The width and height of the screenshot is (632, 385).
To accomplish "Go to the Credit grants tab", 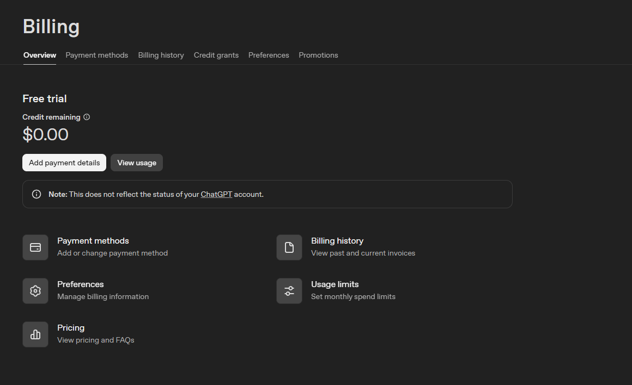I will (x=216, y=55).
